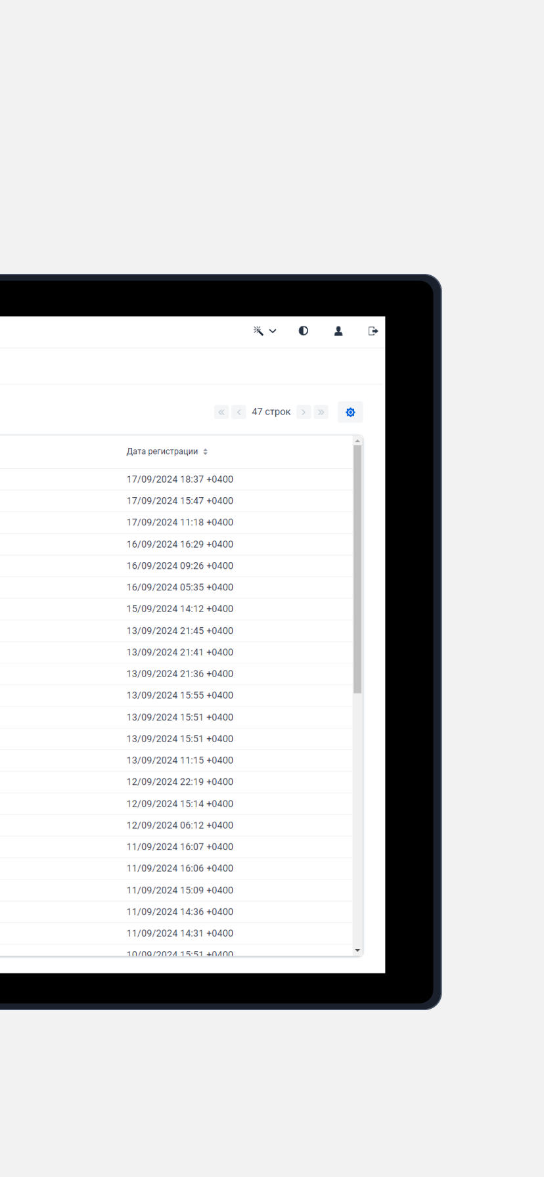Open the user profile icon
Screen dimensions: 544x1177
(x=338, y=331)
